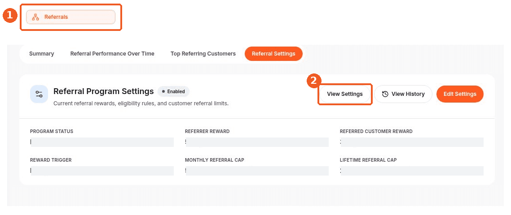Click the REFERRED CUSTOMER REWARD label

point(376,131)
